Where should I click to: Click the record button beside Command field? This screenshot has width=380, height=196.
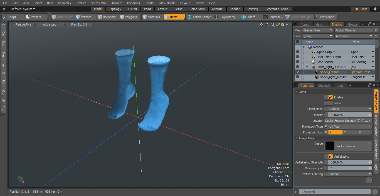coord(375,192)
